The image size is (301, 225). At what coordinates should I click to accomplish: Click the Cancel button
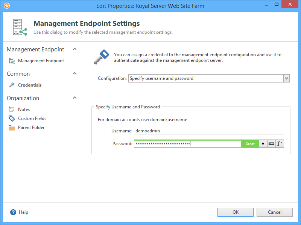point(274,212)
